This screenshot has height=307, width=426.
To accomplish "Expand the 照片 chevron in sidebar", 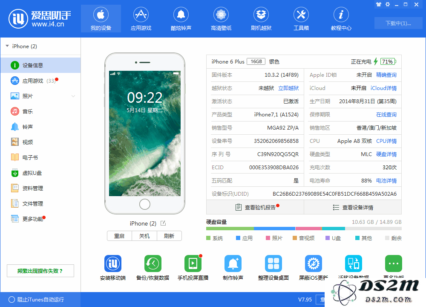I will (73, 96).
